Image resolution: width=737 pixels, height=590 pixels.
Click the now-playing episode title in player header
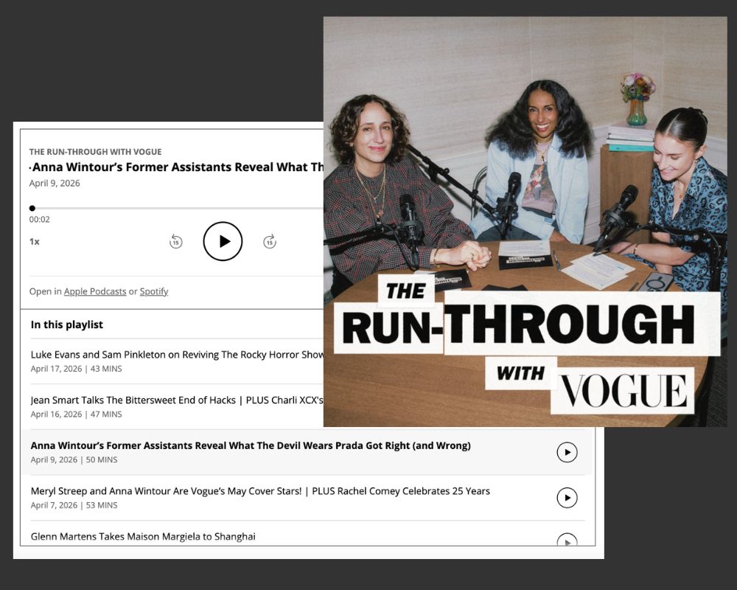coord(178,167)
